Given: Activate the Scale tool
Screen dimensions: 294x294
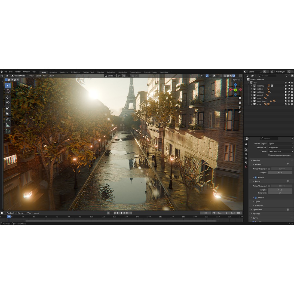Looking at the screenshot, I should (x=7, y=107).
